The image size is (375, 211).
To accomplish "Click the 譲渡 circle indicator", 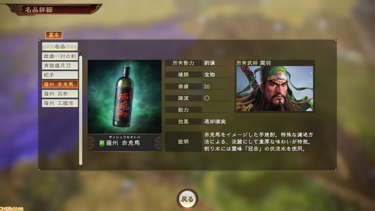I will 207,98.
